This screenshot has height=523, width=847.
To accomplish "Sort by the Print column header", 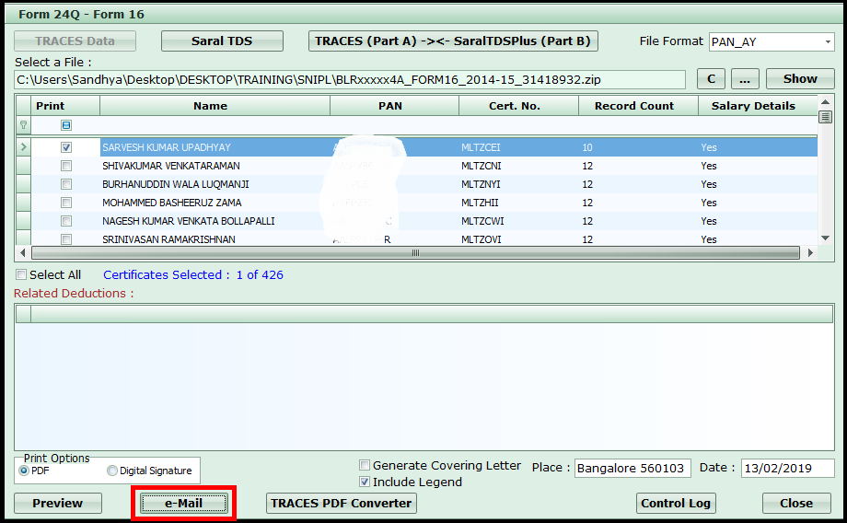I will (65, 106).
